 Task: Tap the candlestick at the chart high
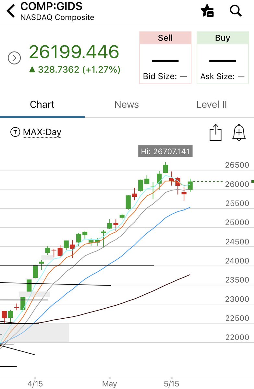coord(165,168)
